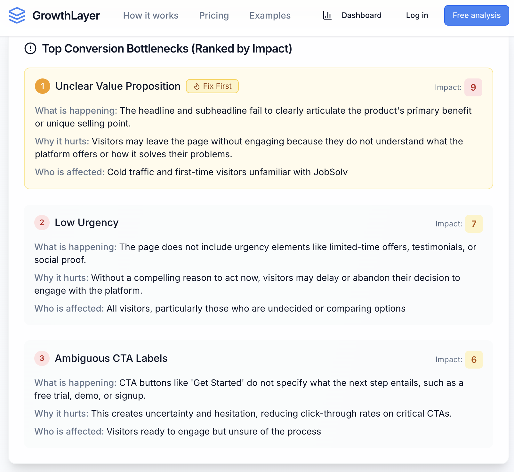Select the Unclear Value Proposition card
The height and width of the screenshot is (472, 514).
(256, 128)
